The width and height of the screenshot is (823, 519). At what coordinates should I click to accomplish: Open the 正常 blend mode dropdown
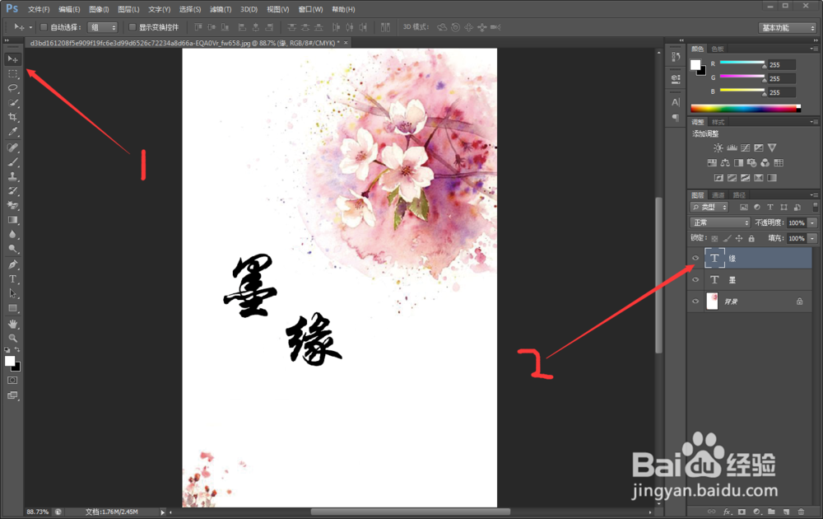tap(720, 222)
